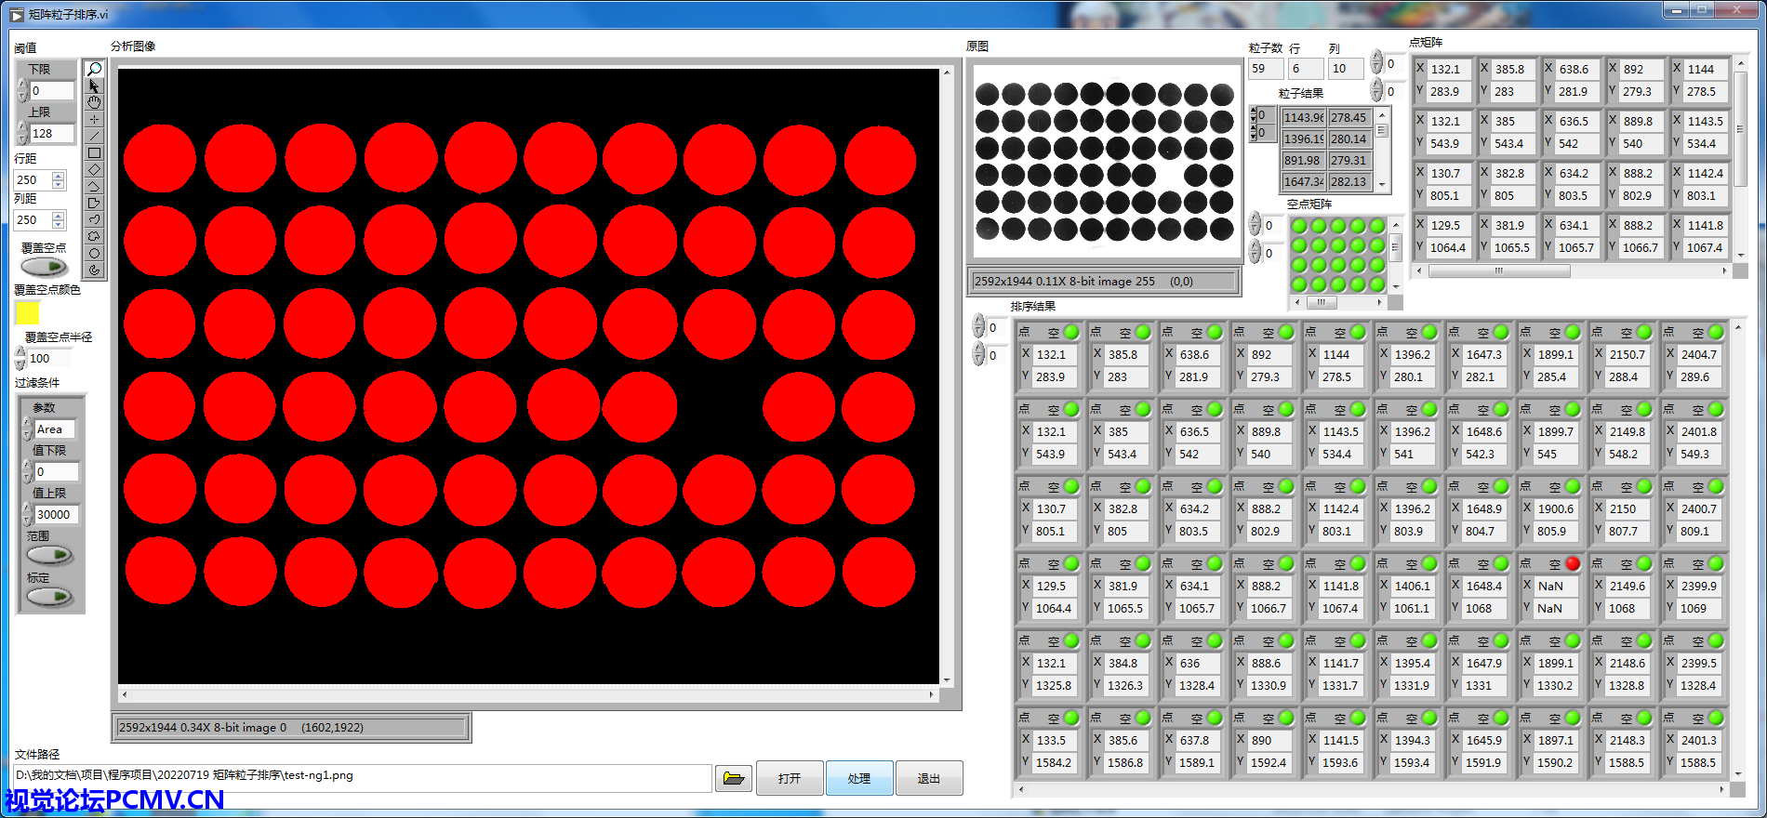Toggle the 范围 switch
This screenshot has height=818, width=1767.
[x=49, y=555]
